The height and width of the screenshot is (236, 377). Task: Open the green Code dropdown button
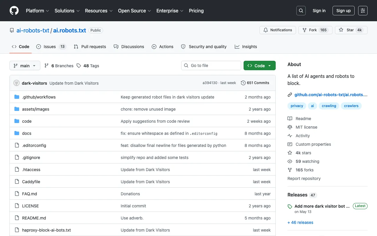point(259,65)
